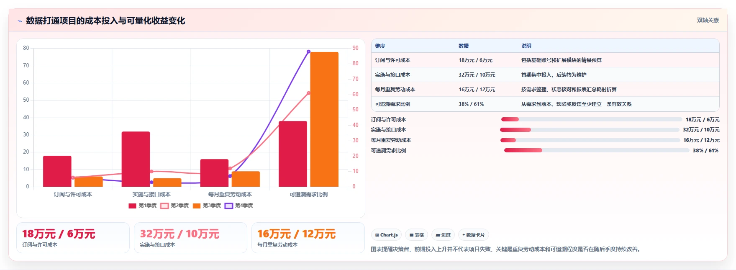Image resolution: width=736 pixels, height=270 pixels.
Task: Click table cell 16万元 / 12万元
Action: point(477,90)
